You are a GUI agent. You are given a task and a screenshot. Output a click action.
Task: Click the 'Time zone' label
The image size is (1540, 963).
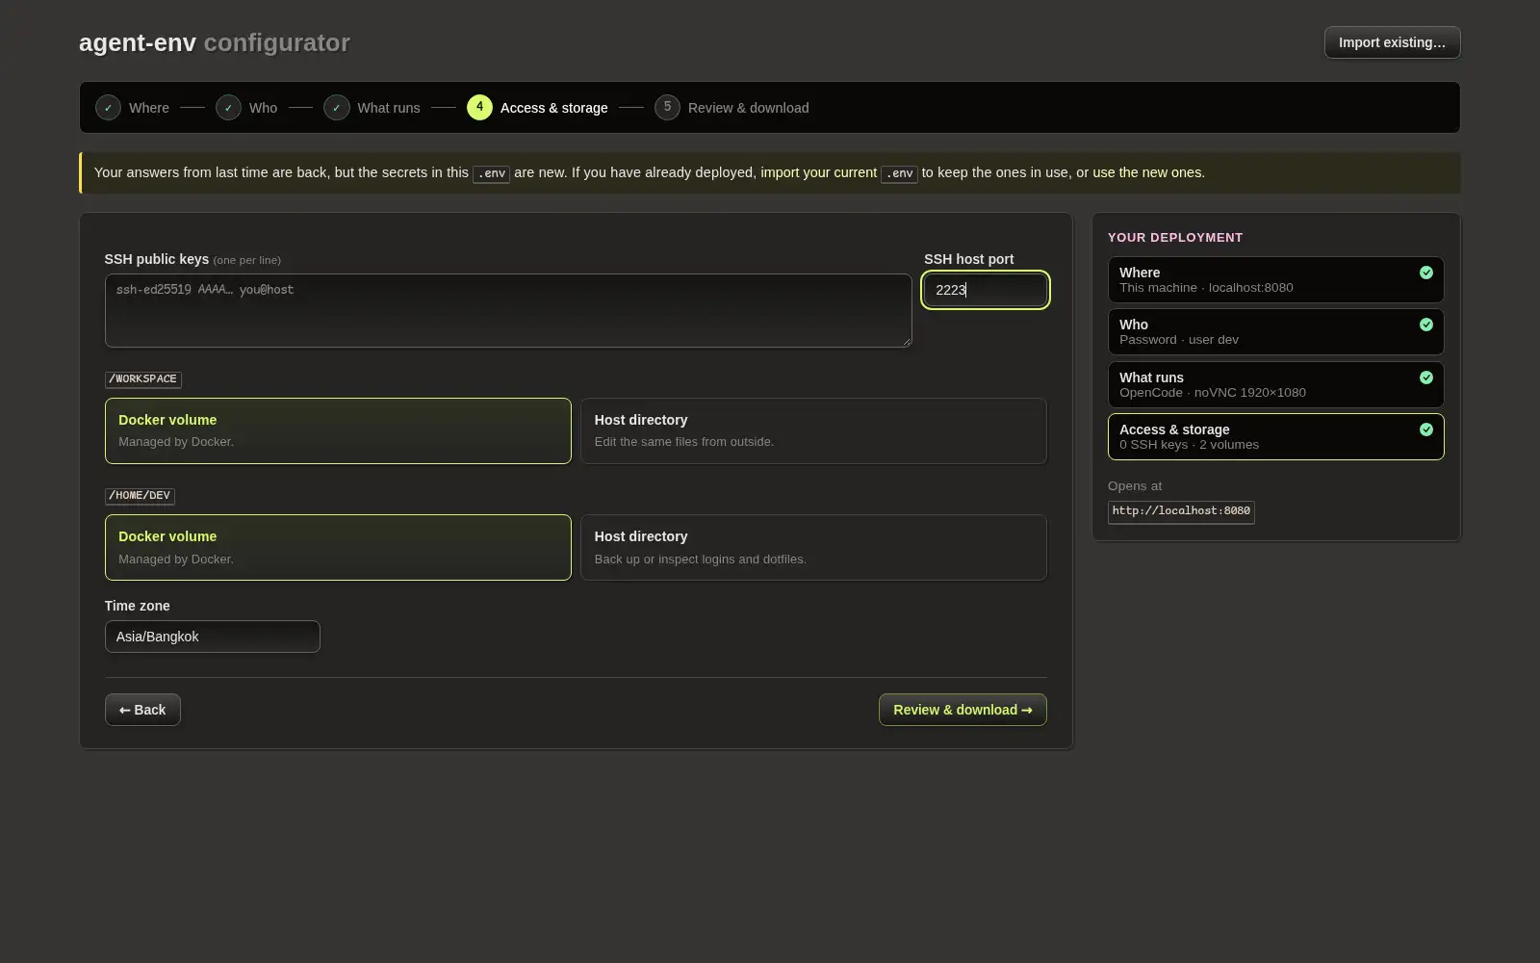pos(137,606)
